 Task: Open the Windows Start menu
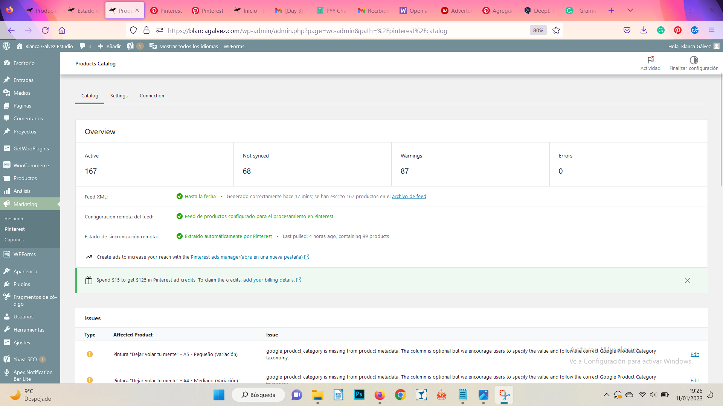pyautogui.click(x=219, y=395)
